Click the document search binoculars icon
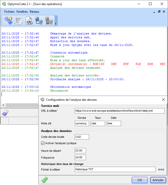 [x=29, y=21]
